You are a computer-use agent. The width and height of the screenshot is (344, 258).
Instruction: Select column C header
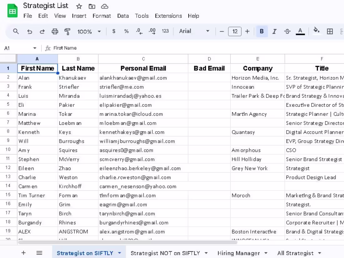click(143, 59)
